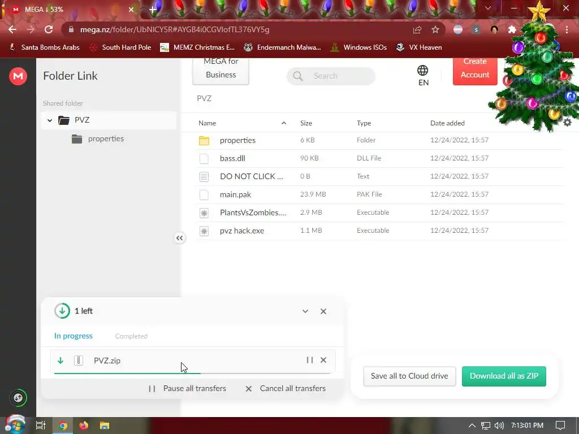579x434 pixels.
Task: Show hidden system tray icons
Action: pos(472,426)
